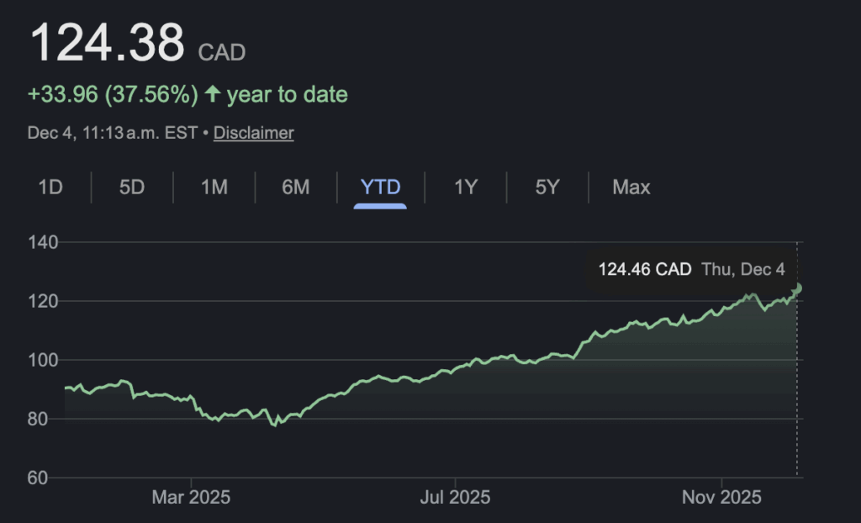Click the Jul 2025 axis label
The height and width of the screenshot is (523, 861).
pyautogui.click(x=454, y=497)
